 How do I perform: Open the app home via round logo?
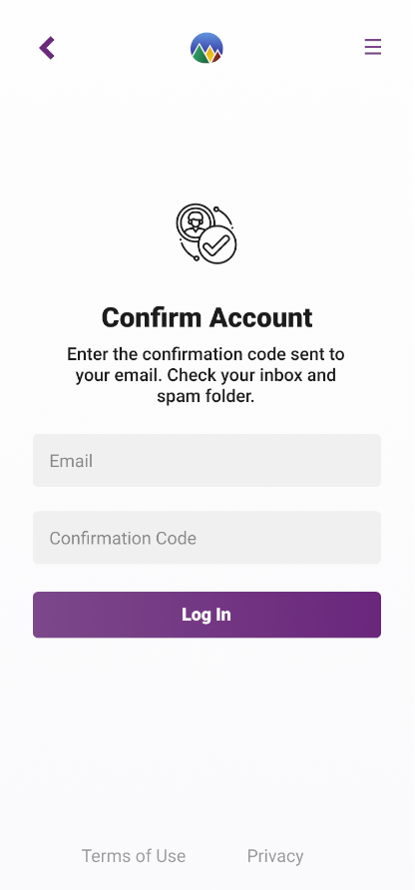207,48
